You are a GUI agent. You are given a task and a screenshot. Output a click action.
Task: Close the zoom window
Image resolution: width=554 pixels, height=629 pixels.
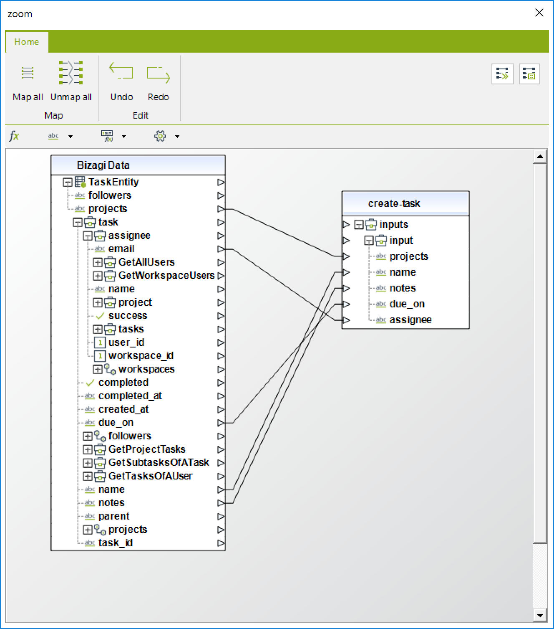coord(539,13)
